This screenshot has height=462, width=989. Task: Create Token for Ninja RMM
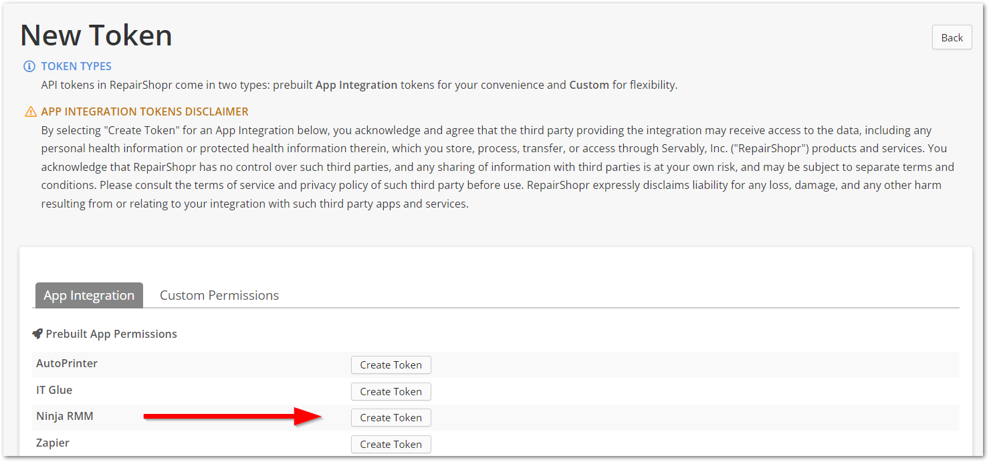point(391,417)
